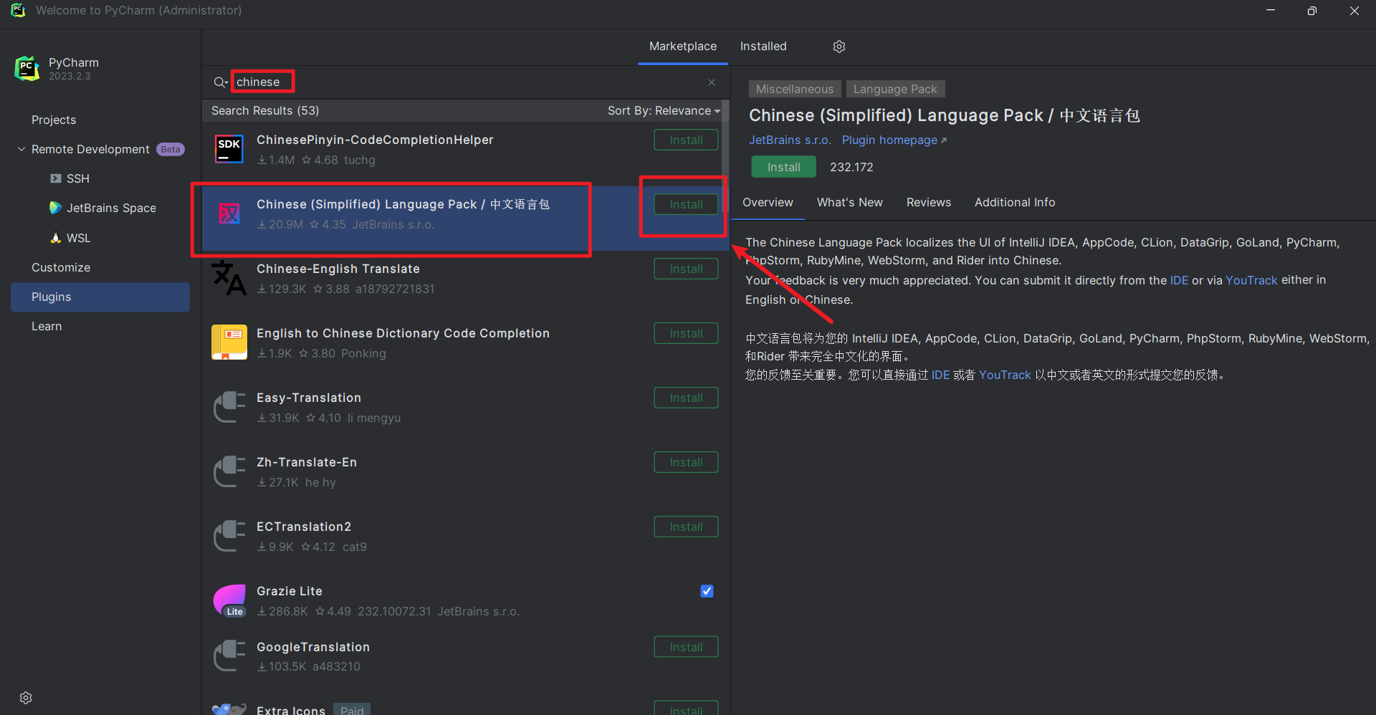Open plugin settings gear next to Installed
1376x715 pixels.
(x=839, y=47)
